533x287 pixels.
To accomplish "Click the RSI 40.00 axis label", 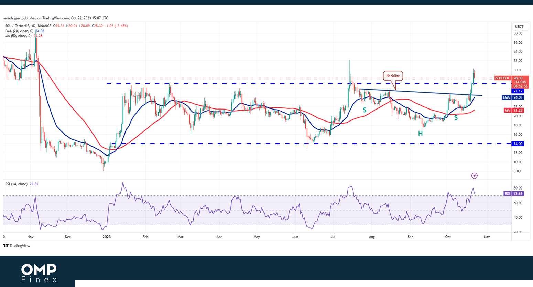I will tap(518, 217).
